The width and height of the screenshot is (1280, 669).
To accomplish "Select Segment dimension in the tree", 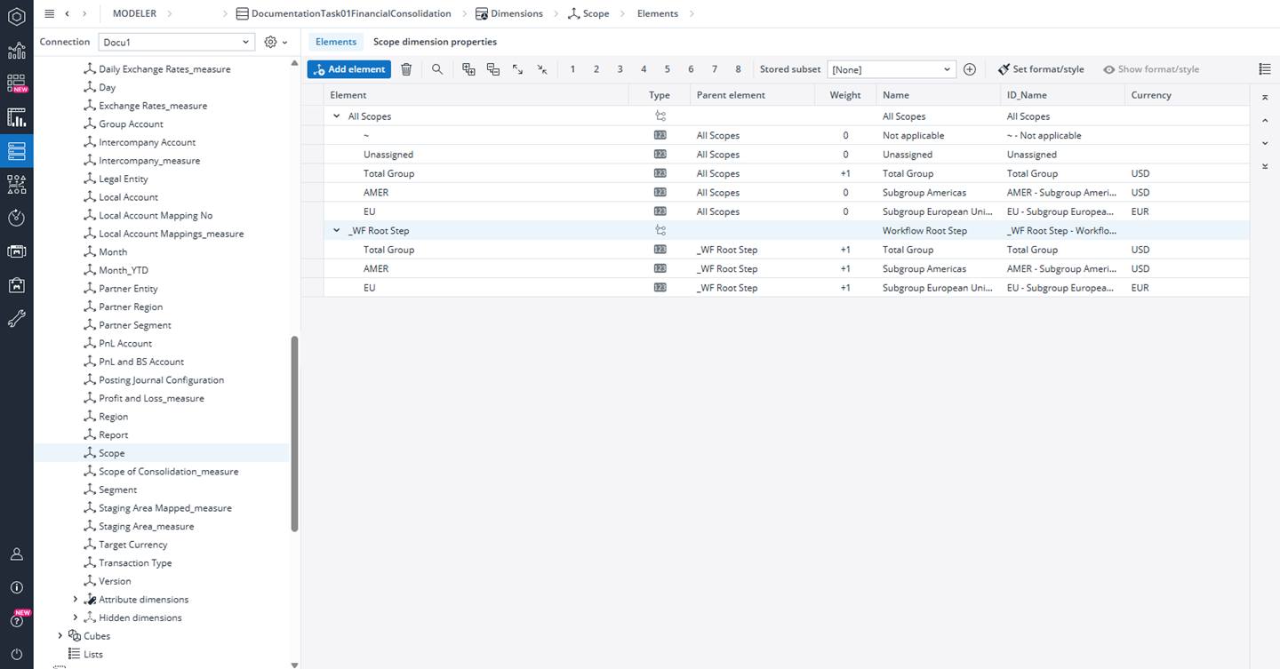I will click(x=117, y=490).
